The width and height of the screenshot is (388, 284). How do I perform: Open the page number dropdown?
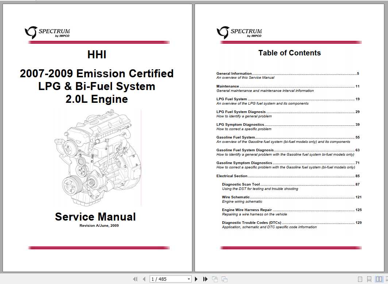[189, 279]
